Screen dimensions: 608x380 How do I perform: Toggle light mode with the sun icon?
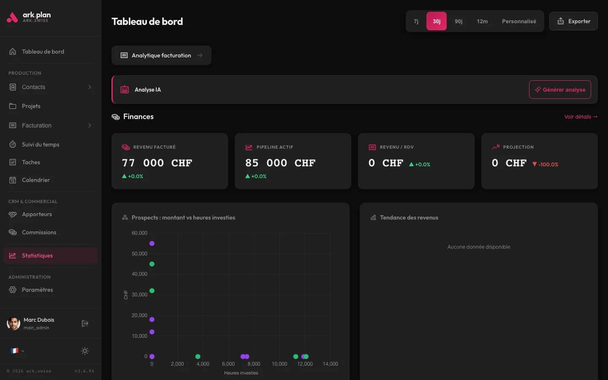pyautogui.click(x=84, y=351)
